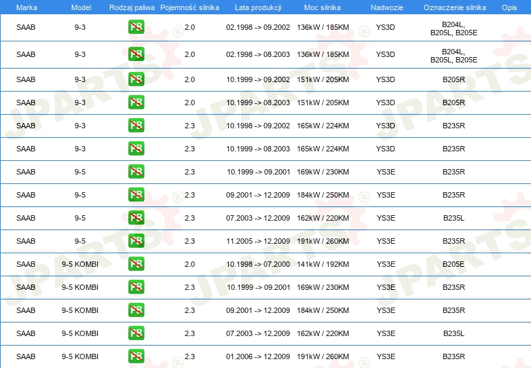
Task: Click the PB fuel icon in the 169kW / 230KM 9-5 sedan row
Action: [136, 172]
